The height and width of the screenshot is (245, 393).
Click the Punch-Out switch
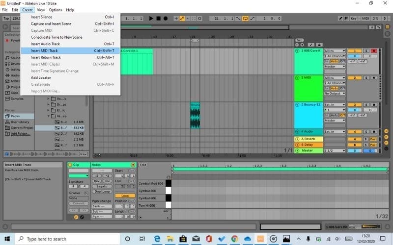[253, 18]
